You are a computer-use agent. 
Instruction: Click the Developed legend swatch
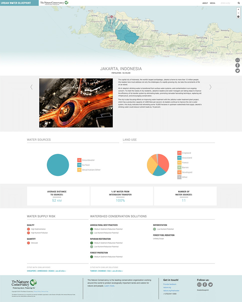pos(179,172)
